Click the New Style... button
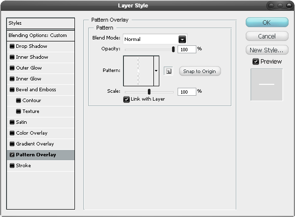Image resolution: width=295 pixels, height=217 pixels. click(x=267, y=50)
